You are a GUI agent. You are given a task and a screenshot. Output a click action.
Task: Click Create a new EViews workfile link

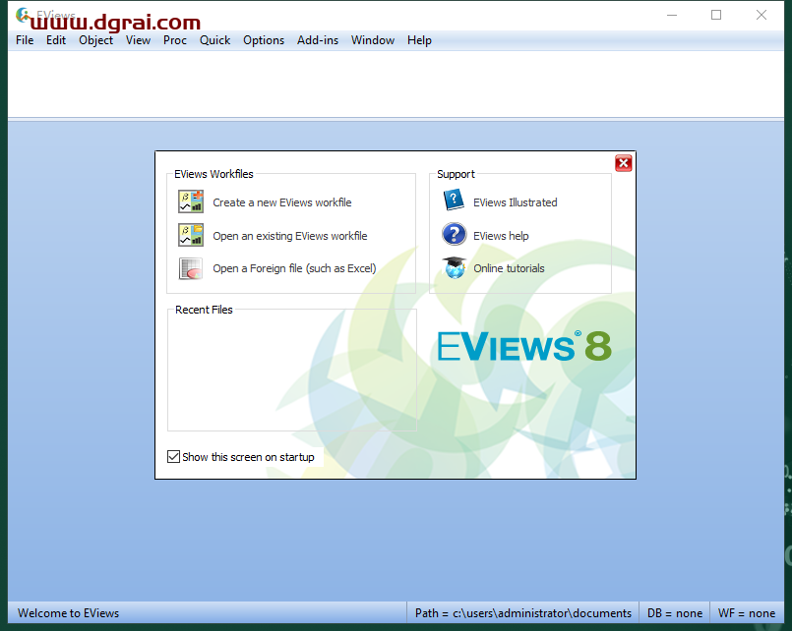pos(281,202)
